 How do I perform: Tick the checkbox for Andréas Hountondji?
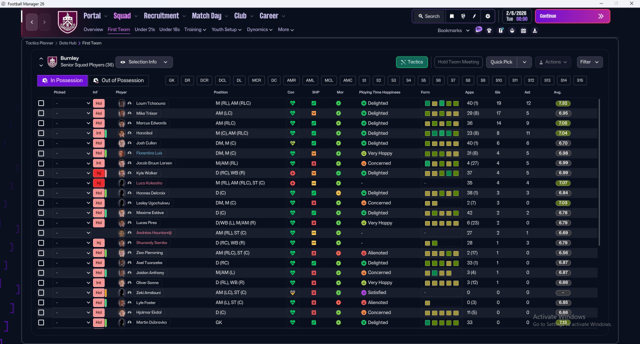click(x=41, y=233)
